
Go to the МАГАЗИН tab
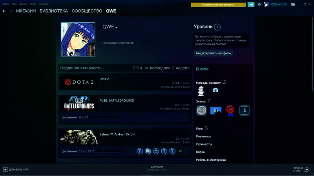point(26,11)
